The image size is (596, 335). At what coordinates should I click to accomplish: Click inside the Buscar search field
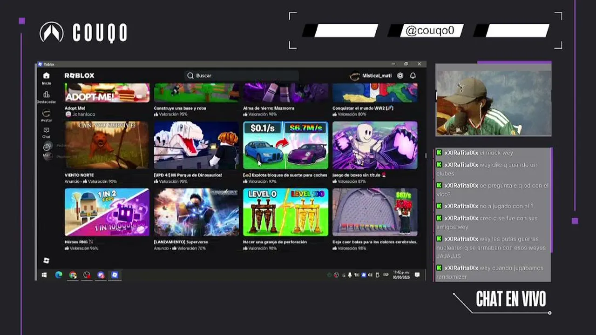pos(242,75)
